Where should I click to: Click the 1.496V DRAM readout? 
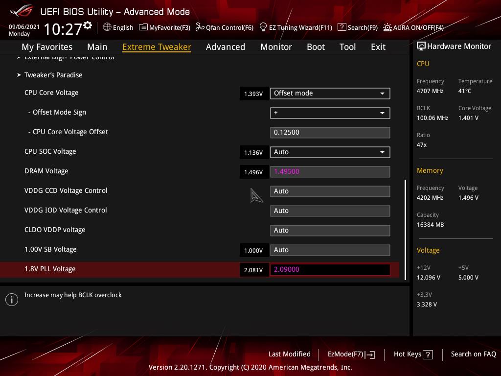point(254,172)
